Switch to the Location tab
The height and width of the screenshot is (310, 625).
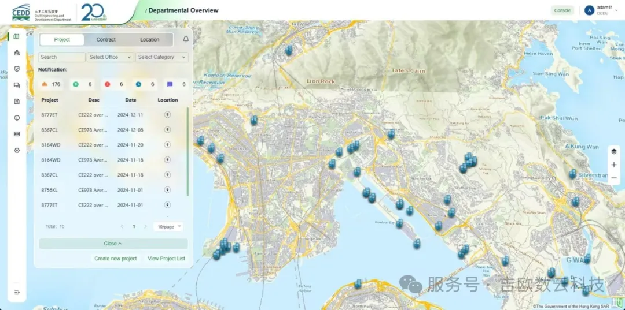149,40
